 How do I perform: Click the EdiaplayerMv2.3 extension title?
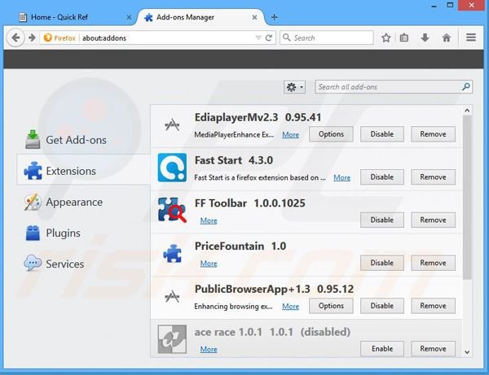click(x=236, y=117)
